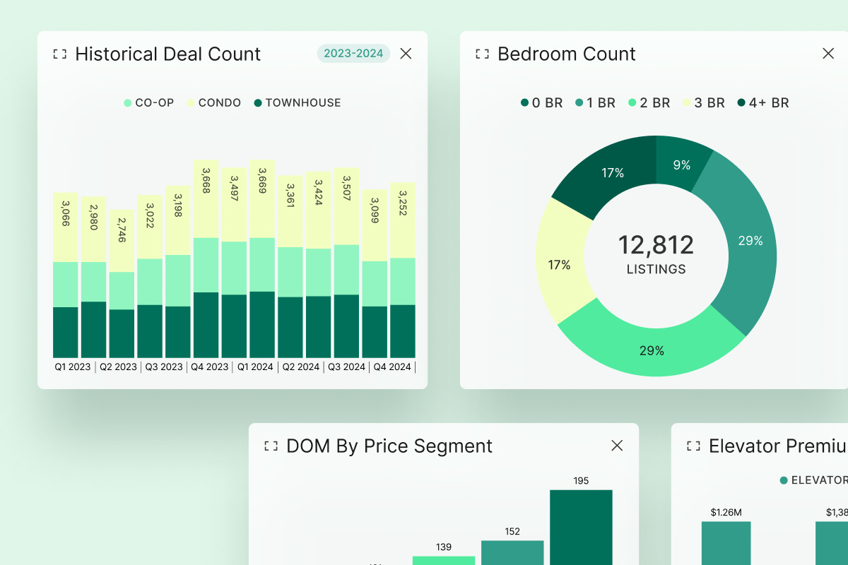Image resolution: width=848 pixels, height=565 pixels.
Task: Click the bar labeled 2,746
Action: click(122, 284)
